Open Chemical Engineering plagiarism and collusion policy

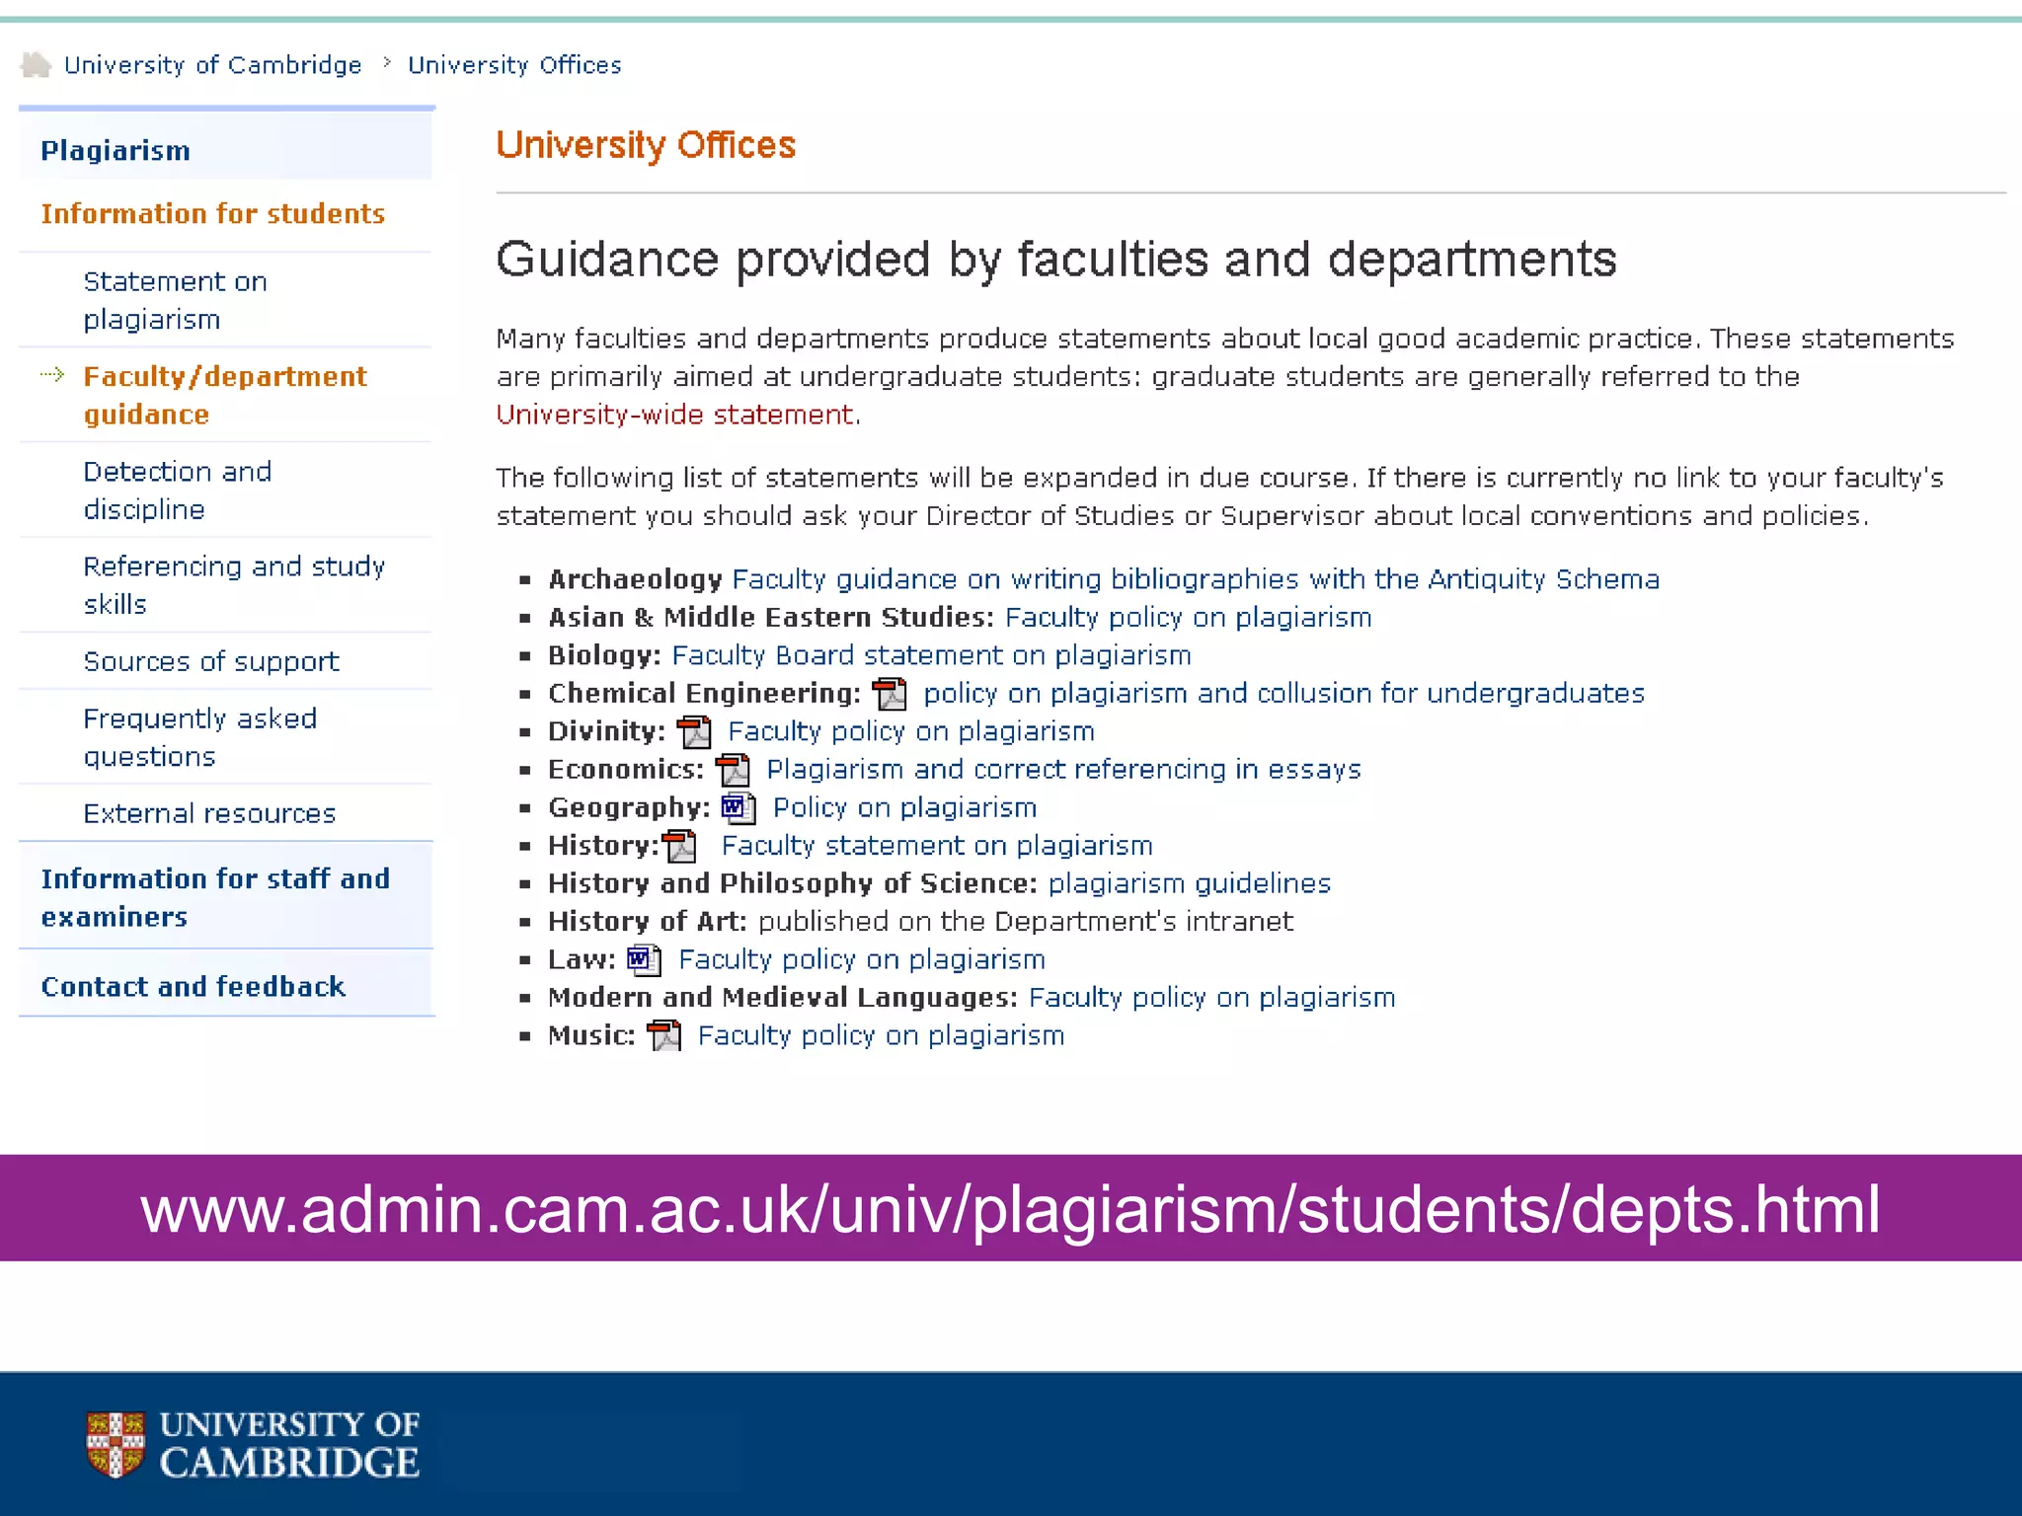tap(1283, 694)
